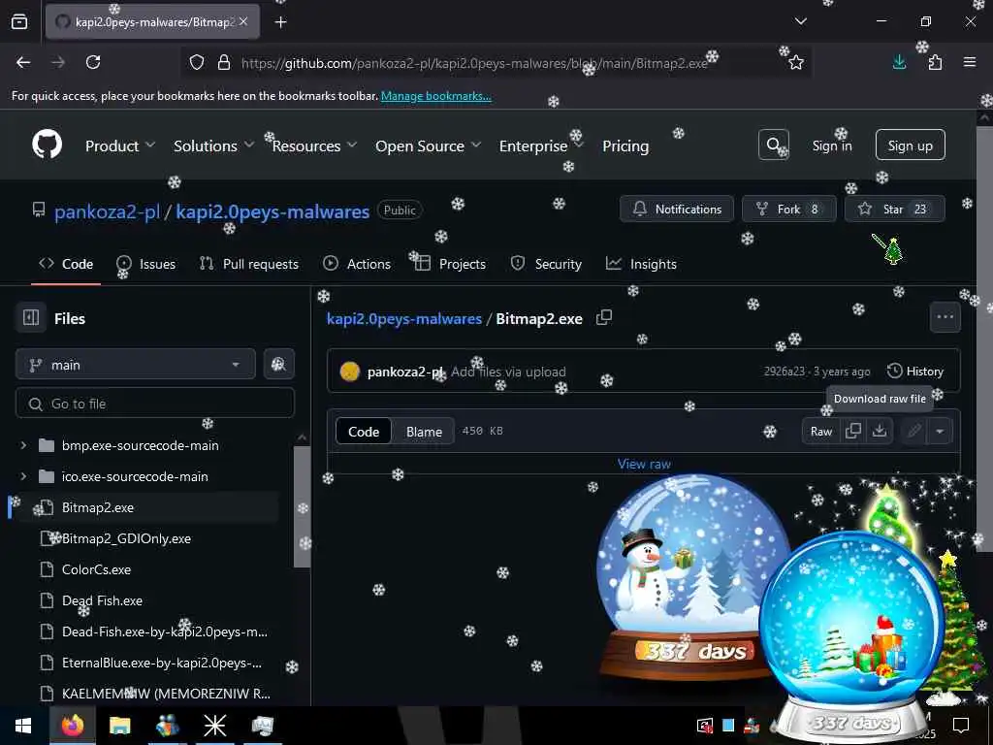This screenshot has width=993, height=745.
Task: Expand ico.exe-sourcecode-main folder
Action: pos(23,476)
